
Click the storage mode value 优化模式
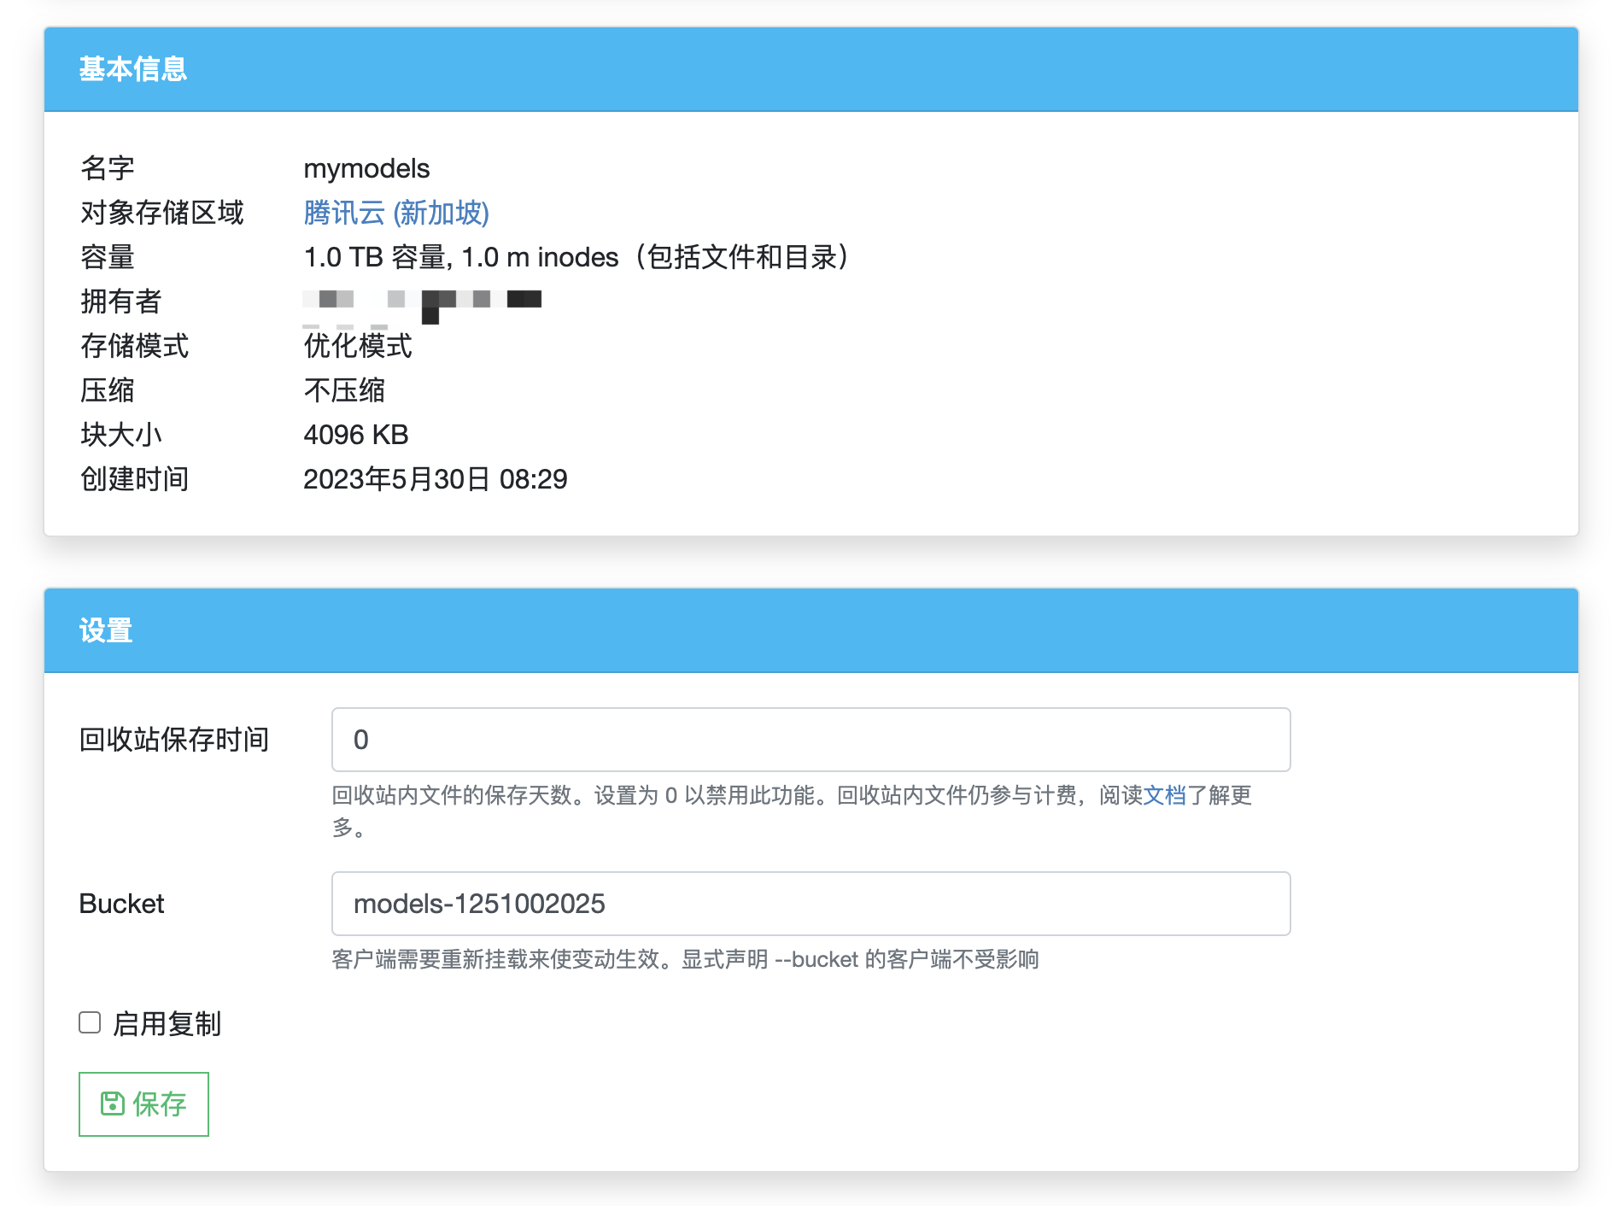(358, 346)
